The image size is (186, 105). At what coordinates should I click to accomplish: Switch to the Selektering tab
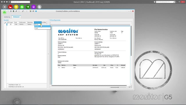[7, 17]
